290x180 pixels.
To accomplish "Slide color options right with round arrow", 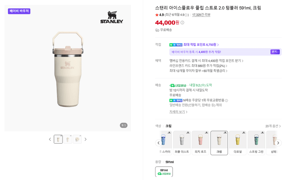I will [x=278, y=143].
